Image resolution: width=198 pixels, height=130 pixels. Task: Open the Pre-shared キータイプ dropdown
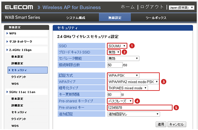pyautogui.click(x=120, y=101)
